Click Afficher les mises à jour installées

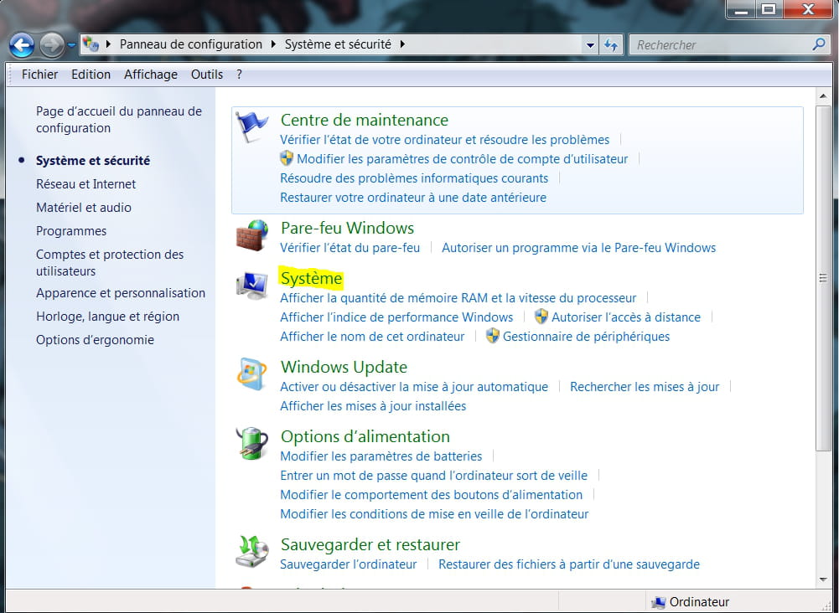point(373,405)
